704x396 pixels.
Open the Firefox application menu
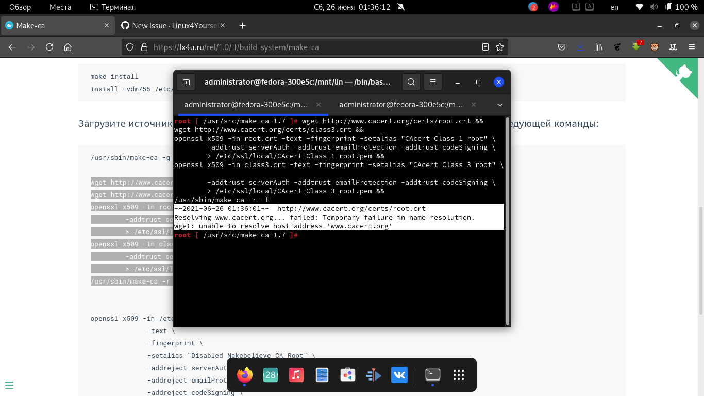click(692, 46)
